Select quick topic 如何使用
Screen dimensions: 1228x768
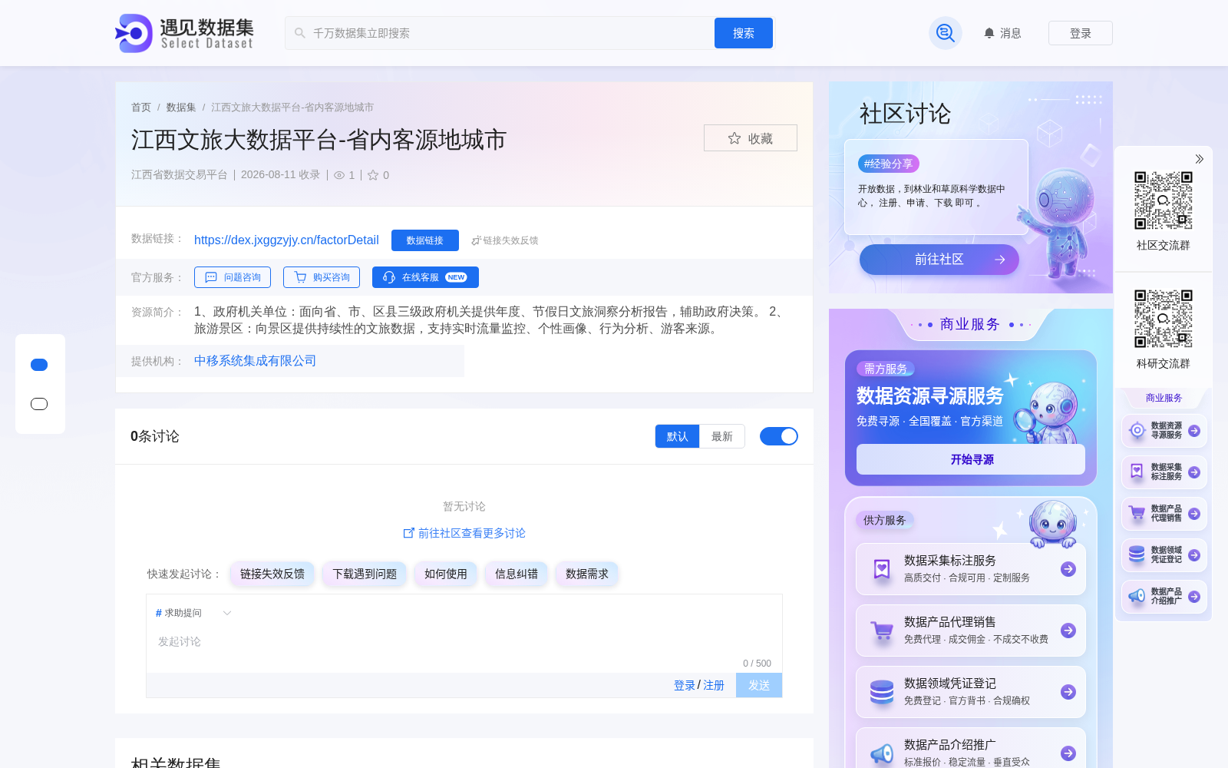coord(446,574)
